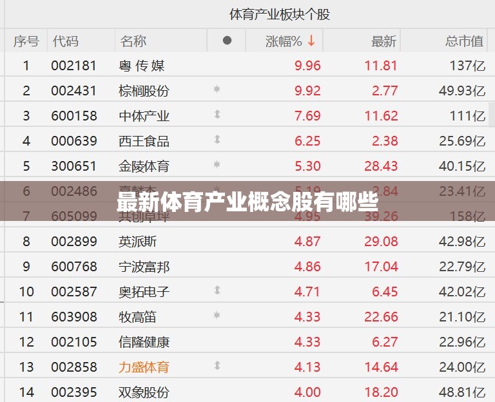Select stock name 牧高笛
This screenshot has height=402, width=495.
coord(138,317)
